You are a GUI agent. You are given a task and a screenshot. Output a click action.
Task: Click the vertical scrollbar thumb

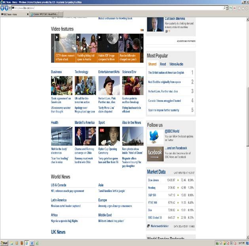(x=247, y=116)
